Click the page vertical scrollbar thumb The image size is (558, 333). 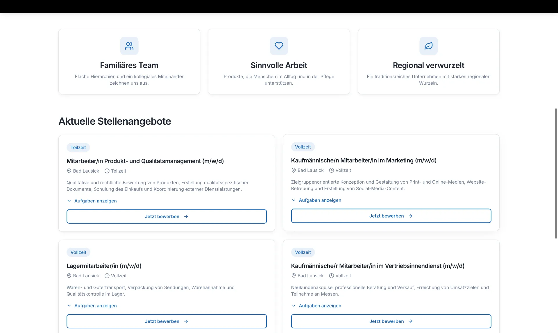click(556, 173)
